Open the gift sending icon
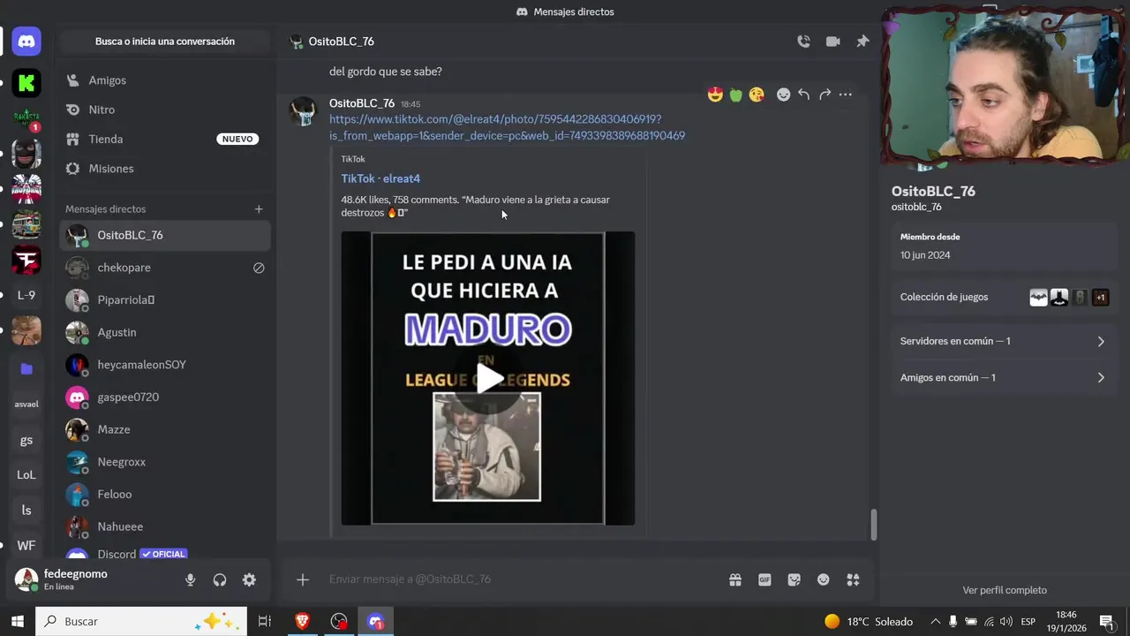 [734, 579]
